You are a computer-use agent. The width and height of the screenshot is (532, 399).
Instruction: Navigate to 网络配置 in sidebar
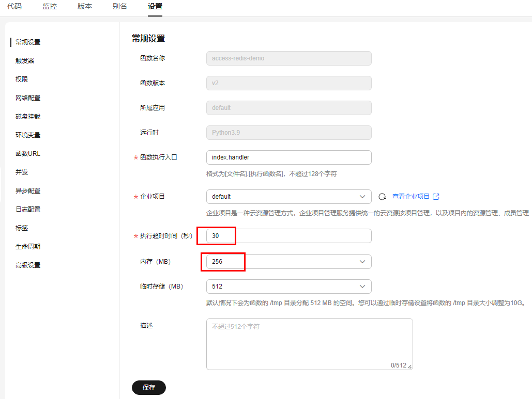pos(28,98)
